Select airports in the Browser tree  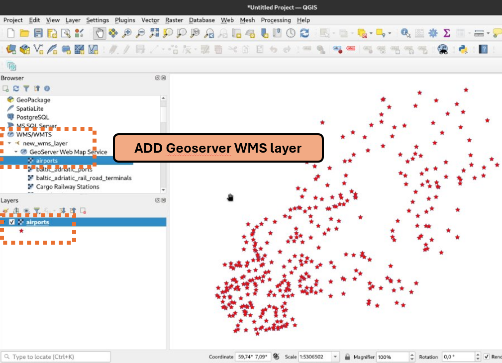pos(47,161)
